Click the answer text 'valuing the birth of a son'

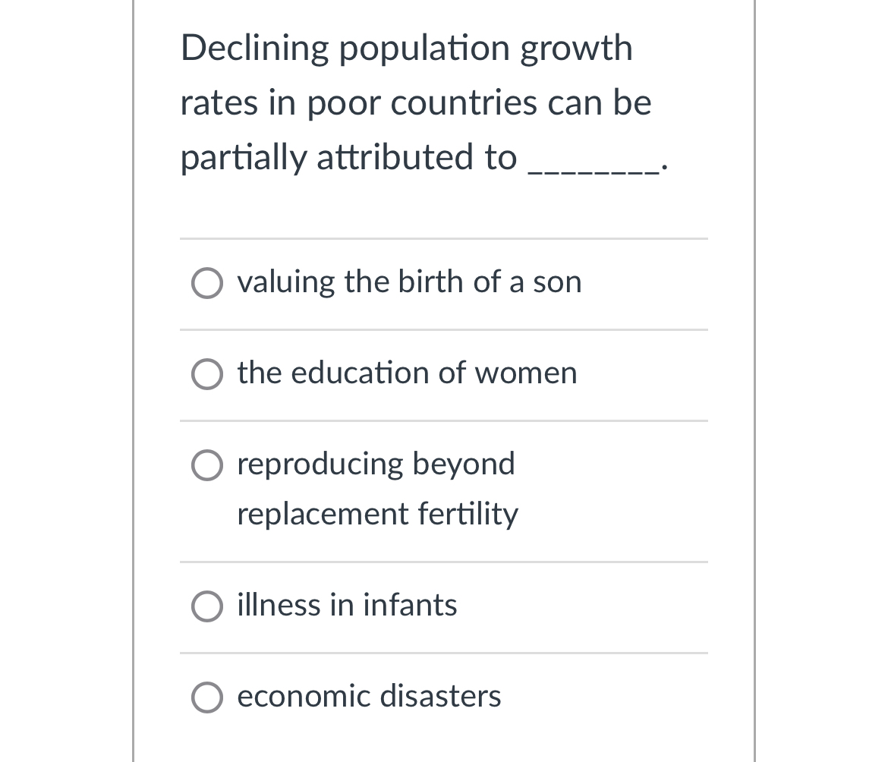click(409, 282)
